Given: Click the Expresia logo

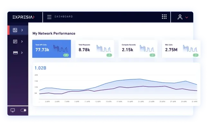Looking at the screenshot, I should [24, 17].
